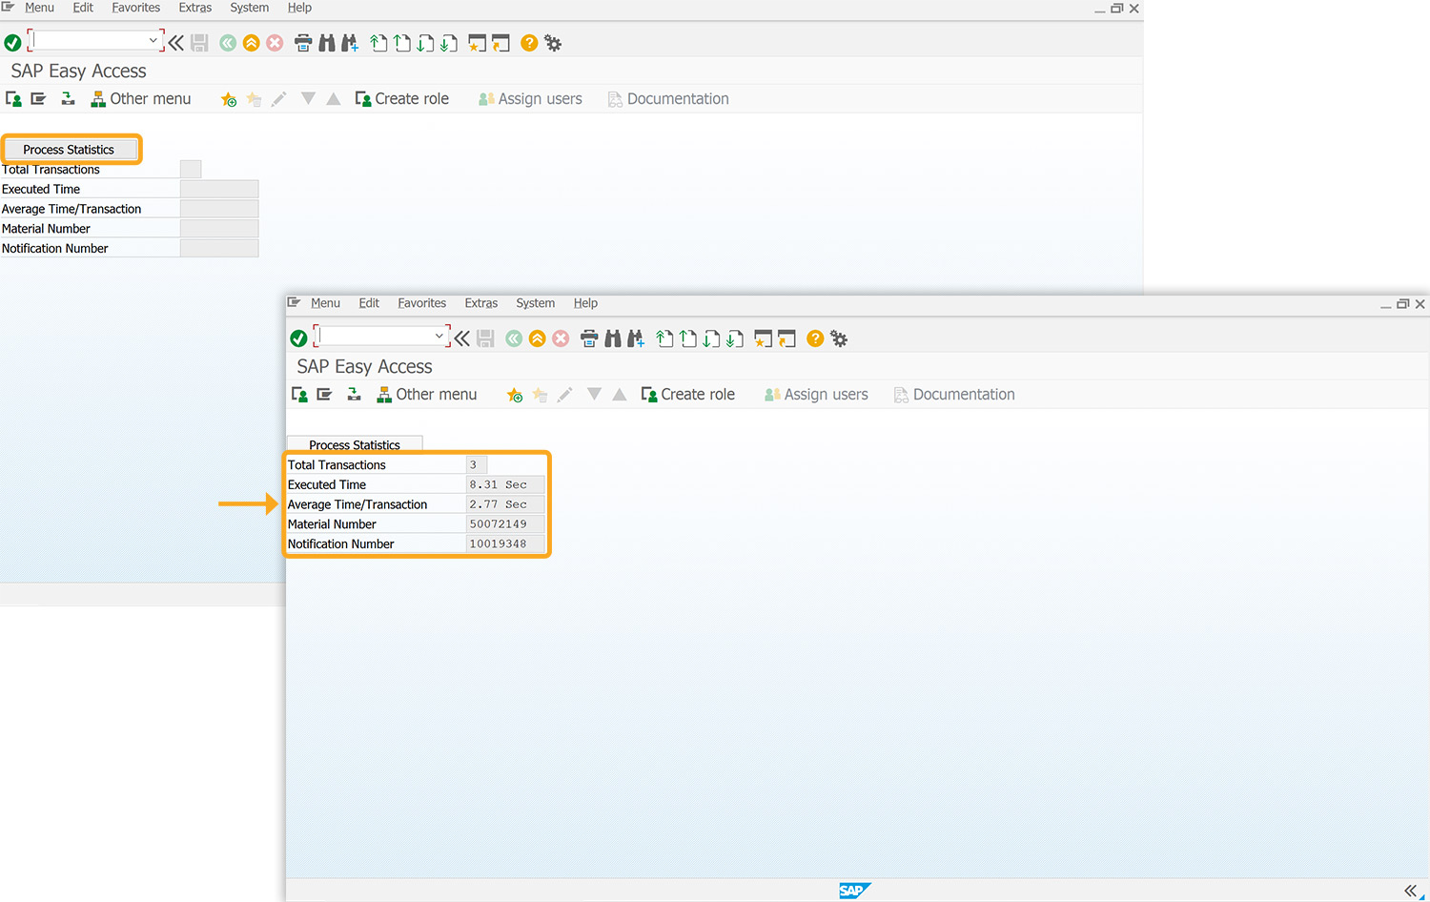Open the window menu icon left of Menu, front window
Screen dimensions: 1430x902
294,302
